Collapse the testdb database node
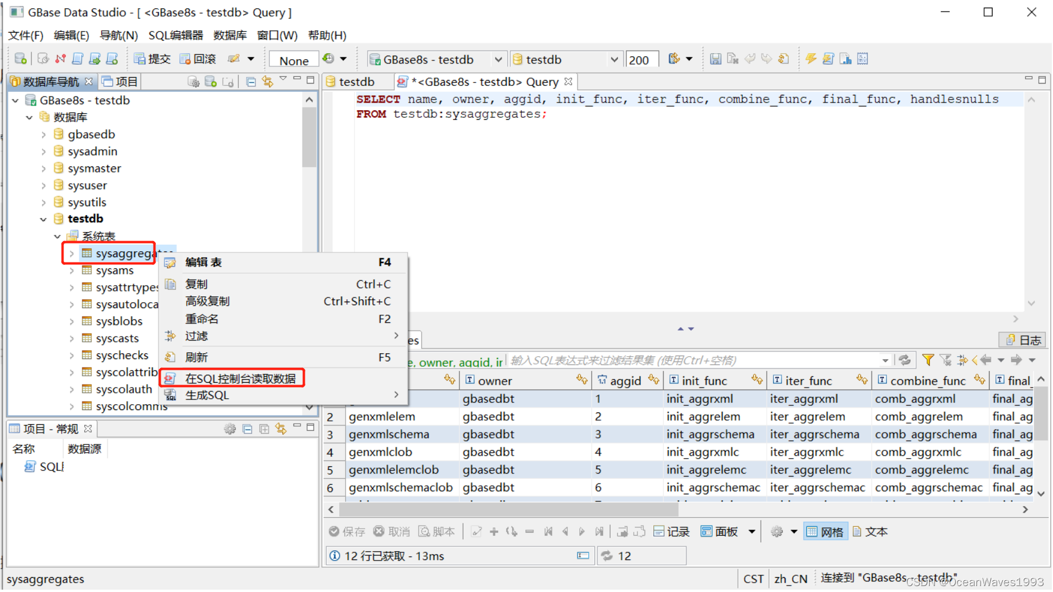Screen dimensions: 1053x592 (43, 219)
